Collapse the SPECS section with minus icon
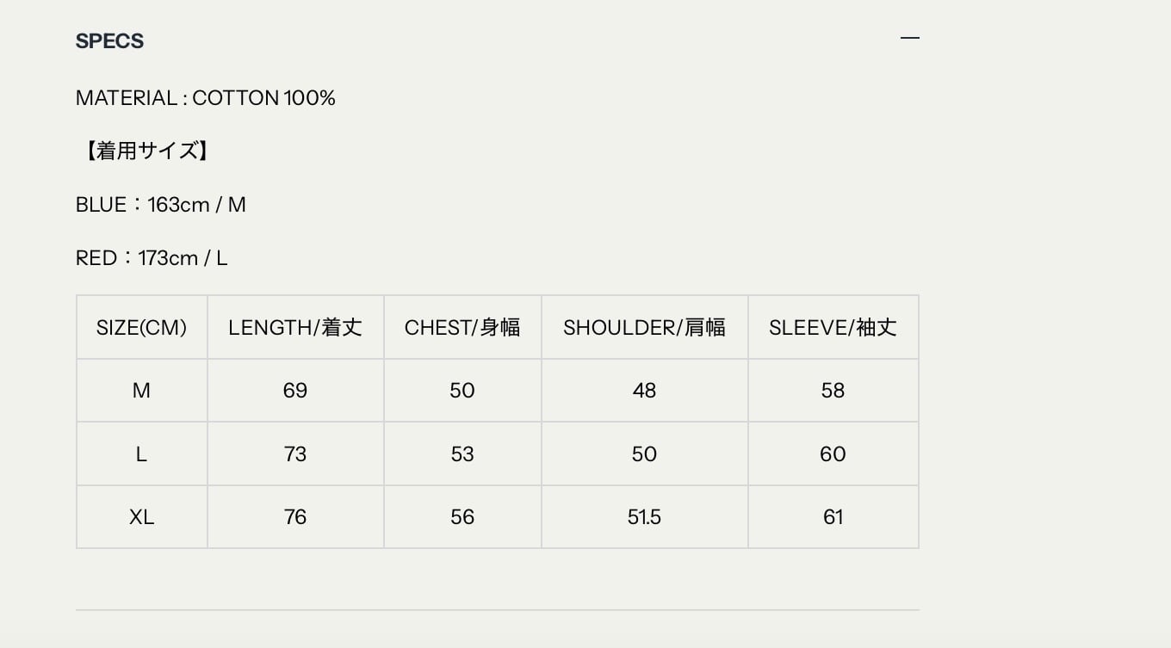 point(909,39)
